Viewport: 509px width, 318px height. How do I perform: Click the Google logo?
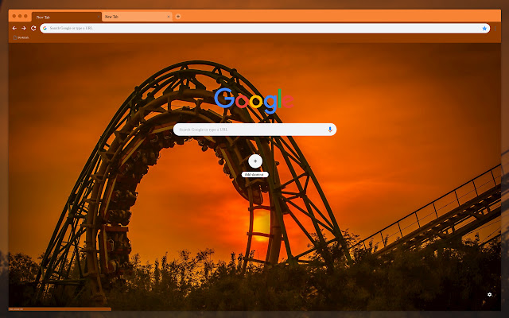pyautogui.click(x=254, y=101)
